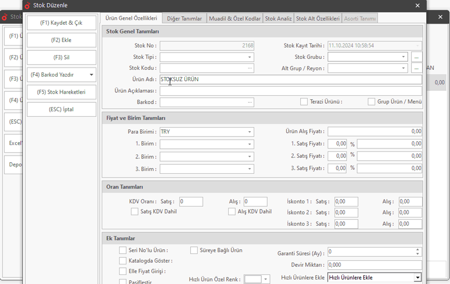Expand the Stok Grubu dropdown

[x=403, y=57]
